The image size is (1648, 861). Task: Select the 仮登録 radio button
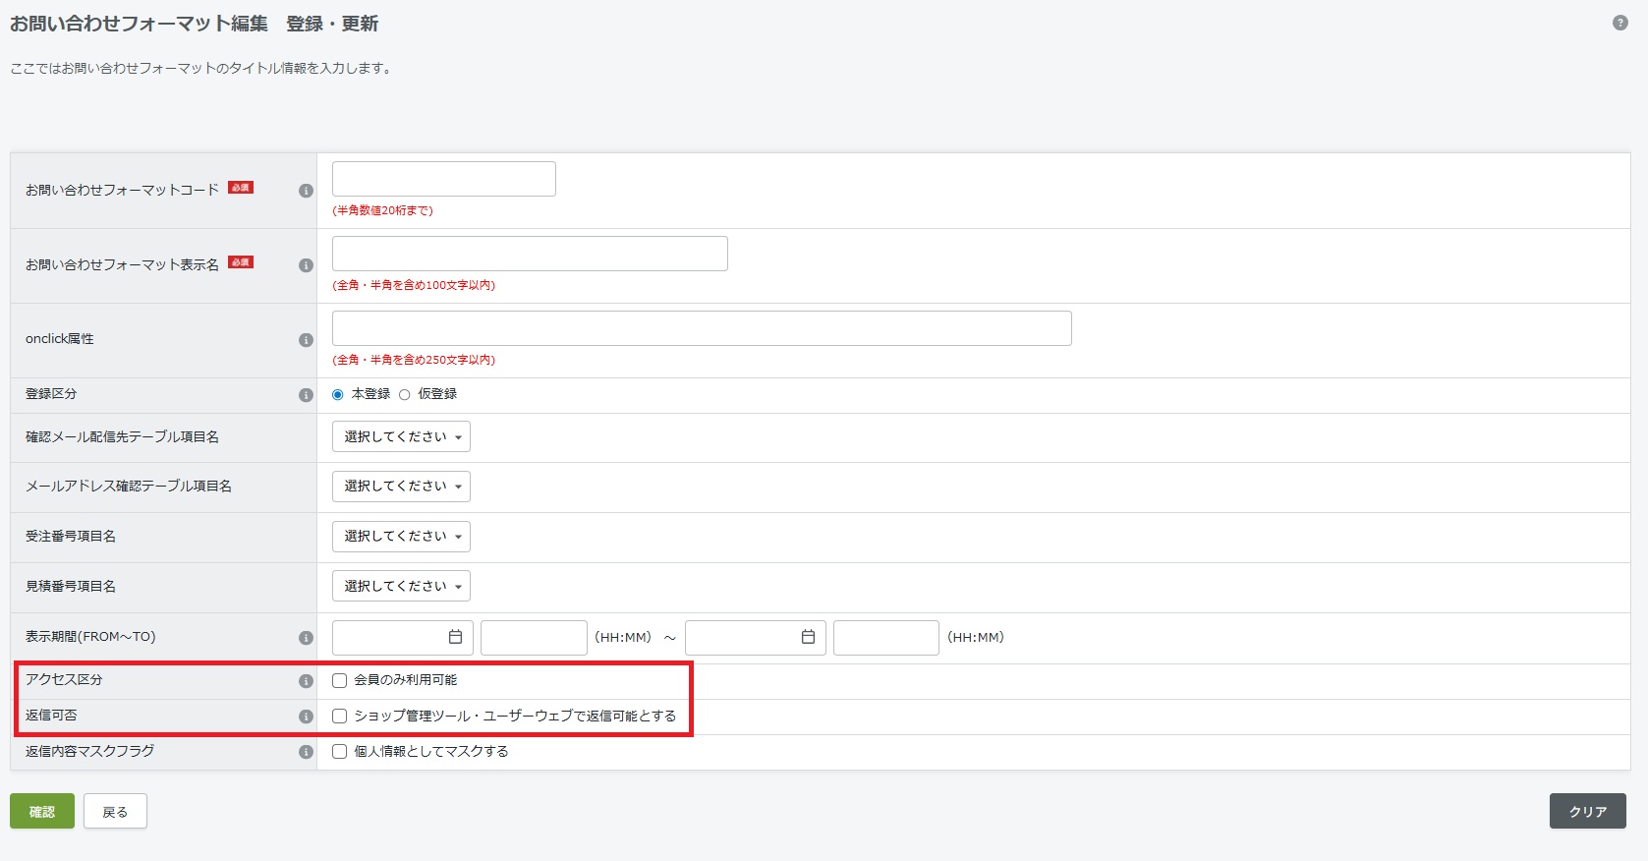point(404,395)
